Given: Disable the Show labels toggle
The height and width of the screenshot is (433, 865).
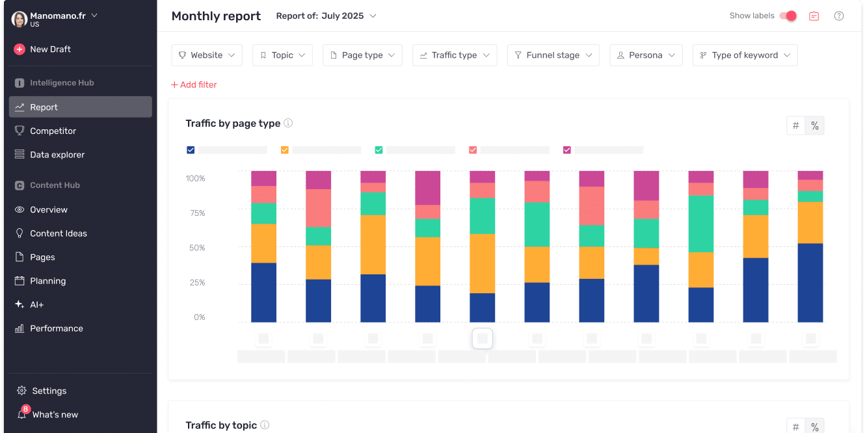Looking at the screenshot, I should (788, 15).
